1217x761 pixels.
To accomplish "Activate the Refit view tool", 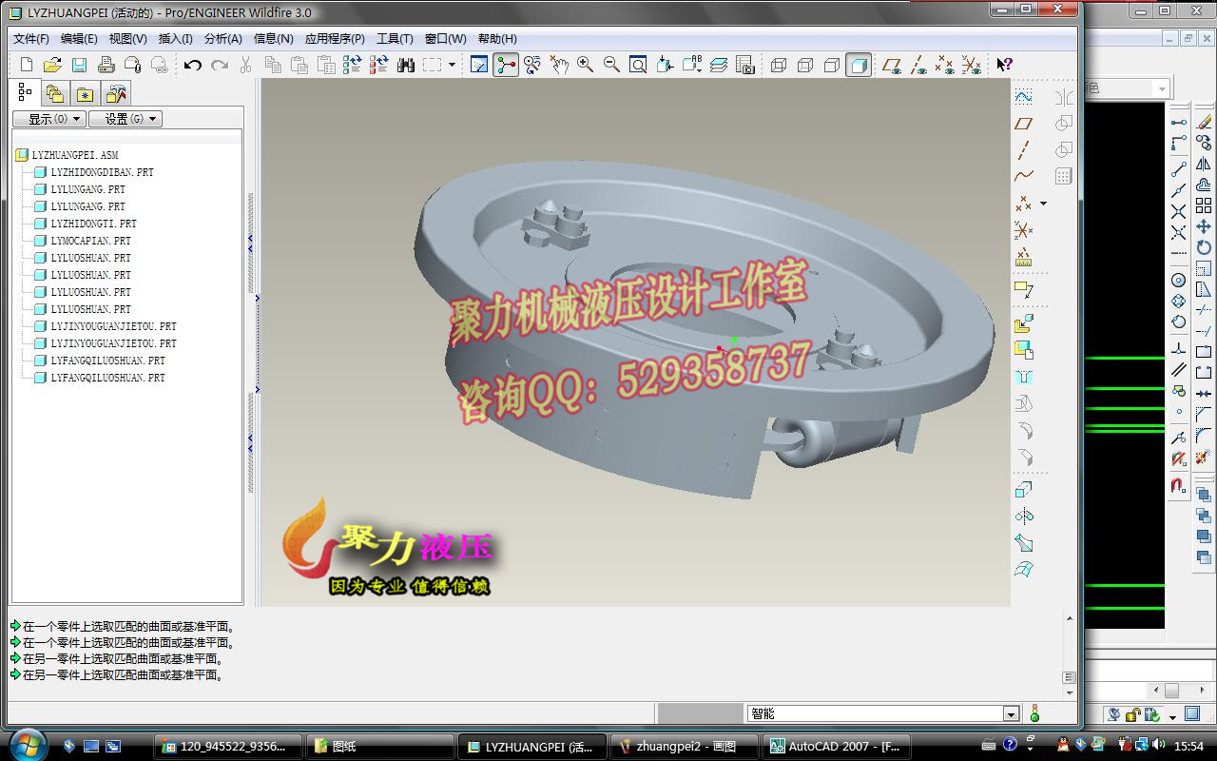I will point(638,65).
